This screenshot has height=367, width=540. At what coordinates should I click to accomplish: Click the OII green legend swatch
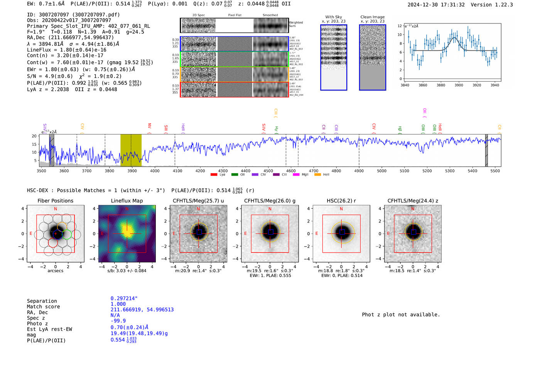pos(235,175)
